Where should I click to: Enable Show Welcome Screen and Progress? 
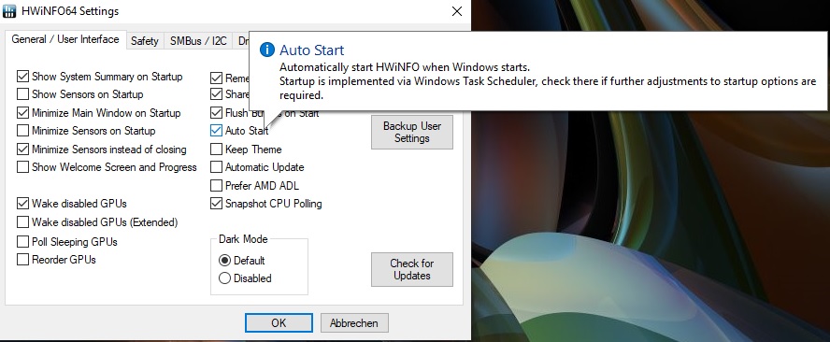(x=22, y=167)
